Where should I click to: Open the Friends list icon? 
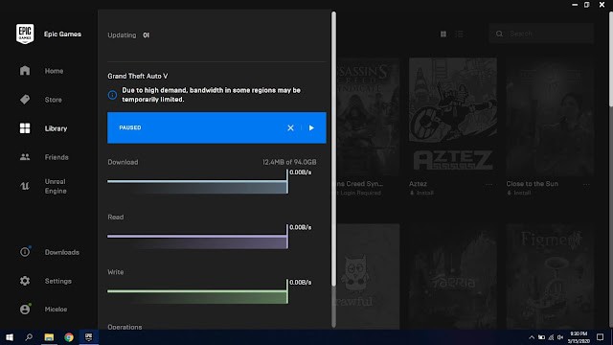click(x=25, y=157)
